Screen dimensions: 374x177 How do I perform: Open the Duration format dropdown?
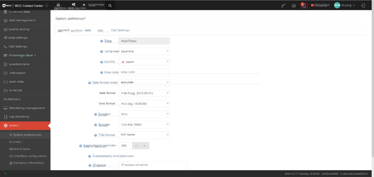click(x=144, y=114)
